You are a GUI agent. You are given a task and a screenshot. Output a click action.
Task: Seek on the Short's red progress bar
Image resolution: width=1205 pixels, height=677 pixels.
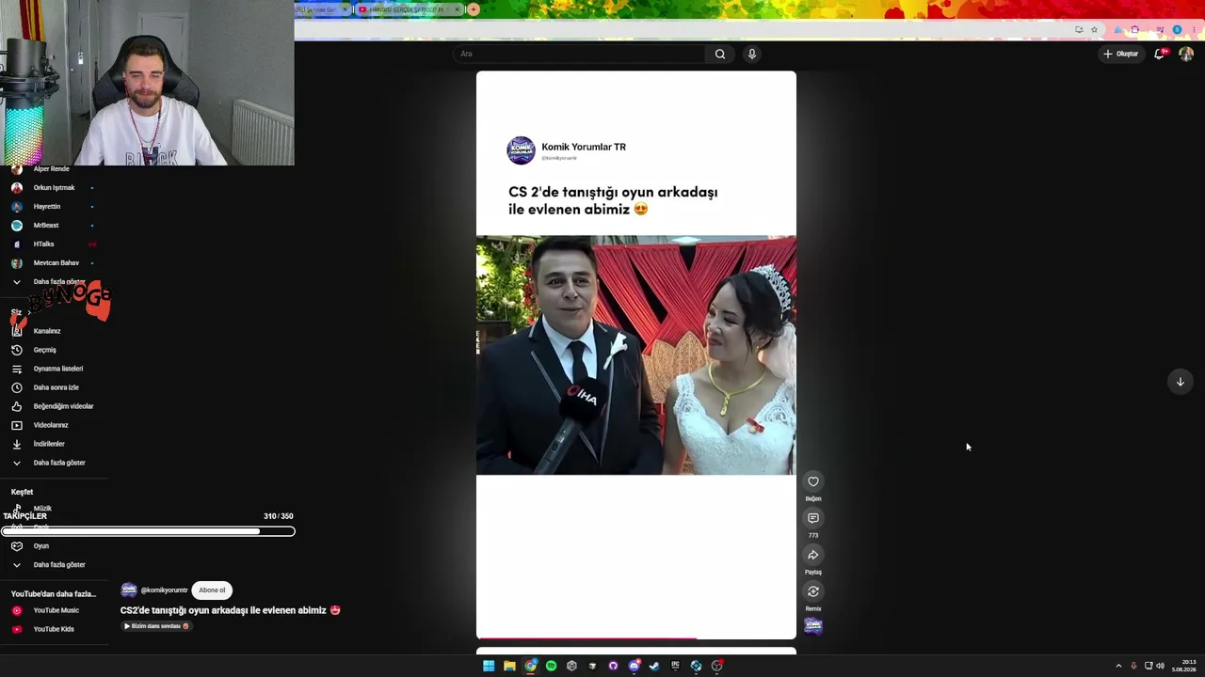[636, 638]
